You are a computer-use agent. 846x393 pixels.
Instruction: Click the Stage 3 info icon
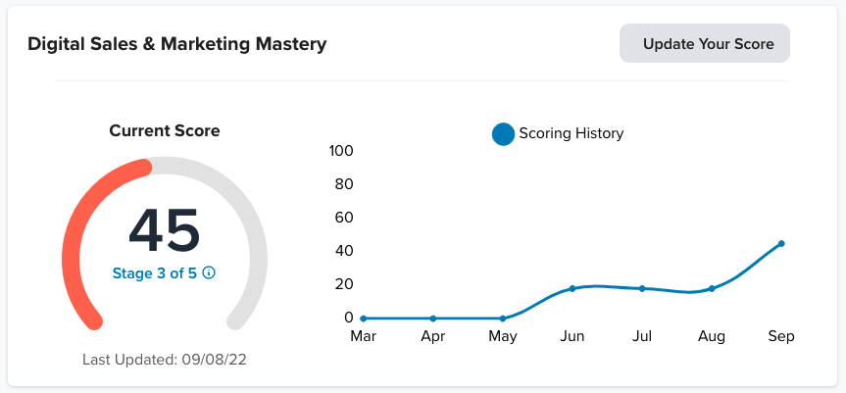(x=208, y=273)
